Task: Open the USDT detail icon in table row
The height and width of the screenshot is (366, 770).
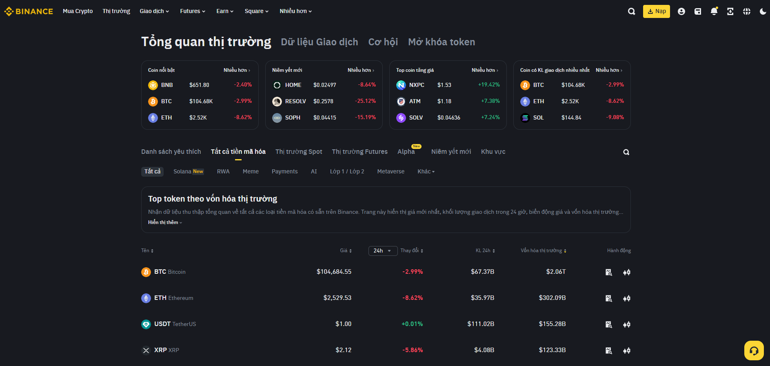Action: click(x=609, y=324)
